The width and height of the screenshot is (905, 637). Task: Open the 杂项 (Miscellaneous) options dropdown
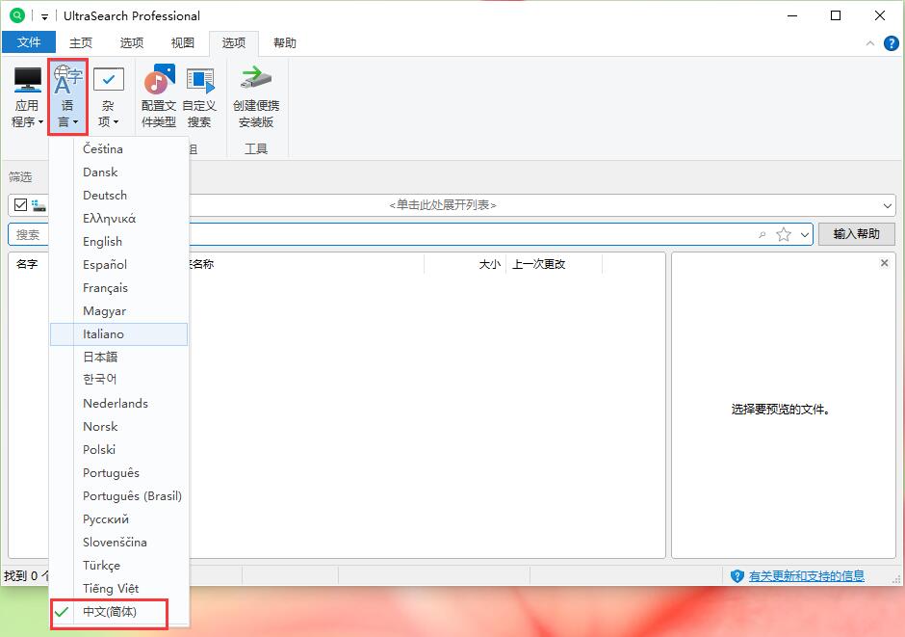tap(108, 96)
